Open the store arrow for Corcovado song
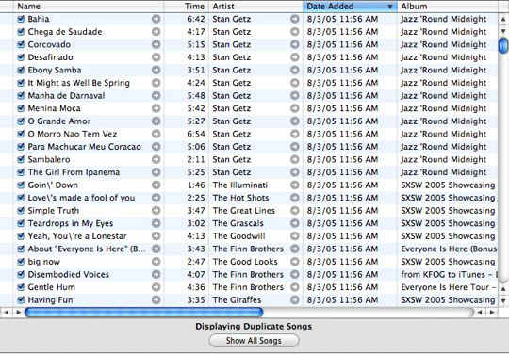Viewport: 509px width, 354px height. pos(156,44)
